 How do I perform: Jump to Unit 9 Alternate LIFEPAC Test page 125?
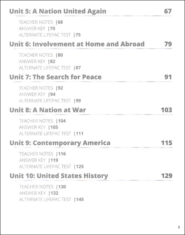click(51, 167)
